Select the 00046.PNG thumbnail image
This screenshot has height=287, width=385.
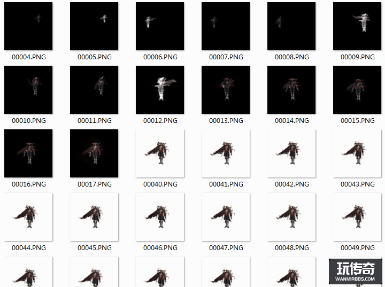[x=160, y=217]
